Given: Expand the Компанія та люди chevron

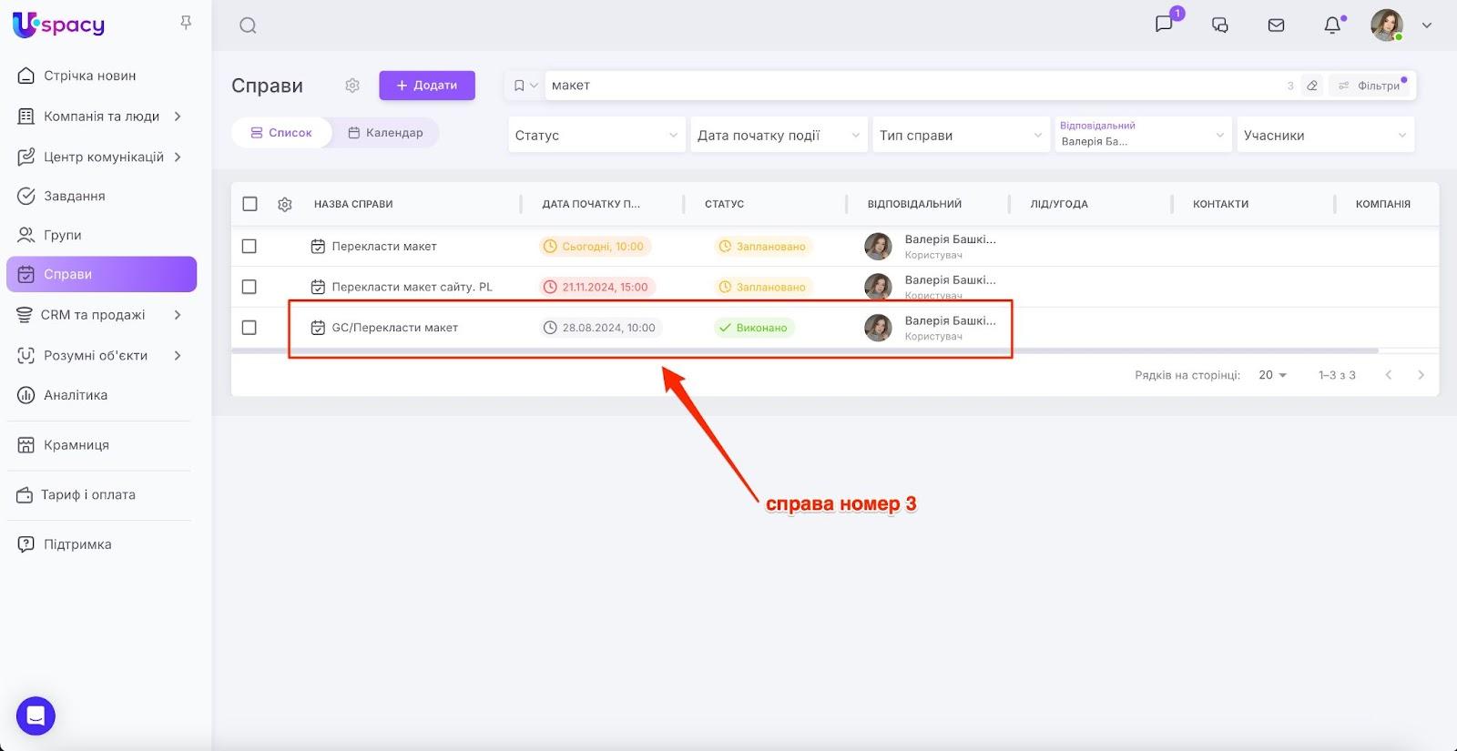Looking at the screenshot, I should point(178,117).
